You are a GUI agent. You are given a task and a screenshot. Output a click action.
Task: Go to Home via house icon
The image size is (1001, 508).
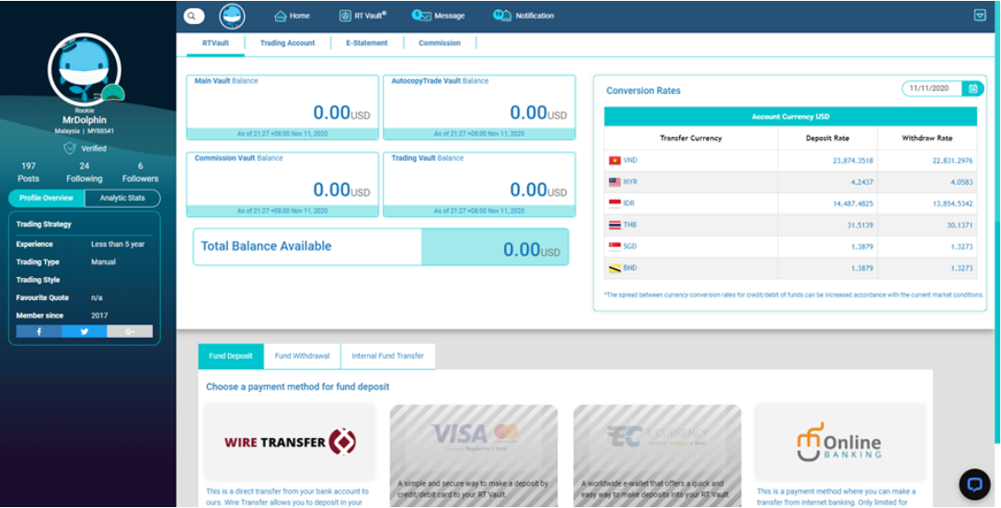point(281,16)
